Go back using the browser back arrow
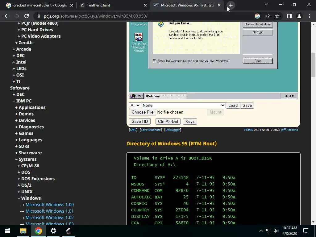The image size is (316, 237). pos(7,16)
